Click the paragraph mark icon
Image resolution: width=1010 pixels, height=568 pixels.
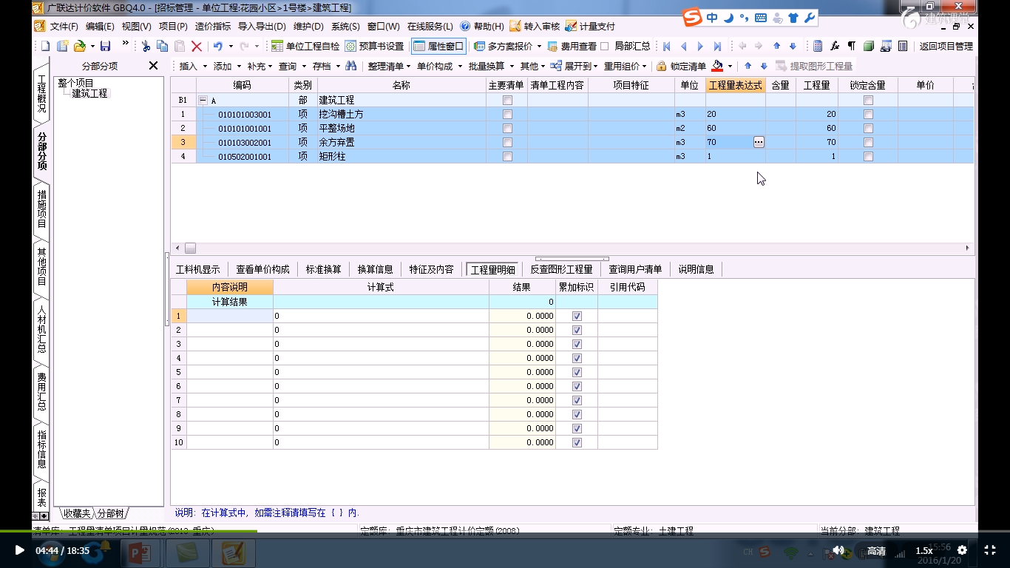[x=852, y=46]
